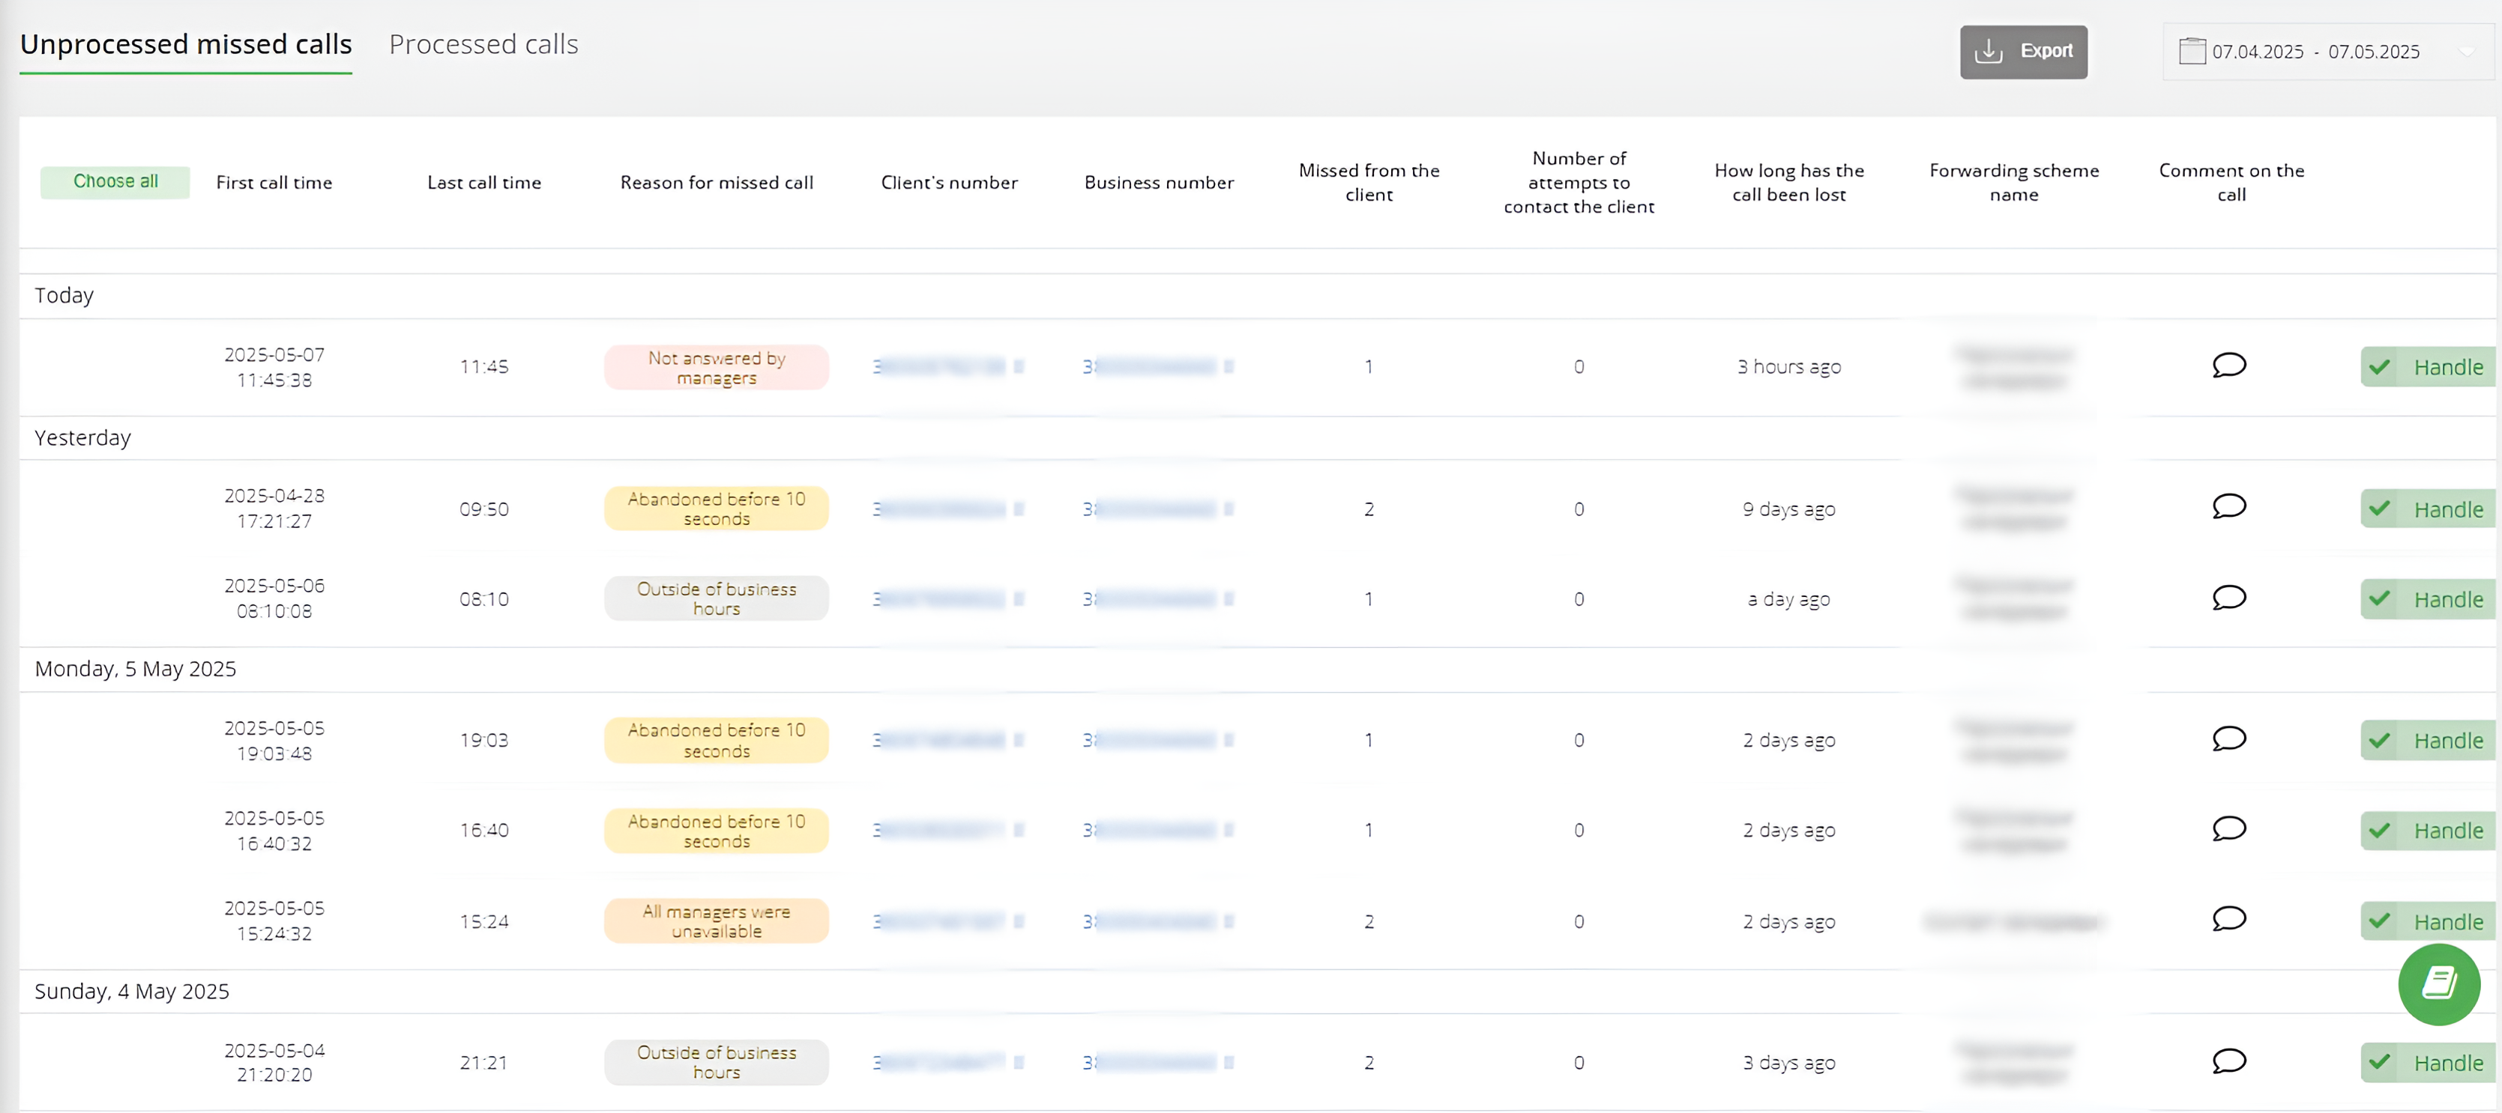Viewport: 2502px width, 1113px height.
Task: Handle the 11:45 missed call
Action: click(x=2430, y=367)
